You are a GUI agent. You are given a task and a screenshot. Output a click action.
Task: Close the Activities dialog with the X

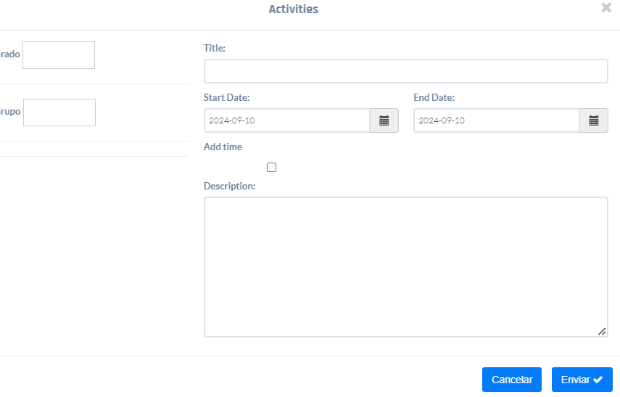point(606,8)
